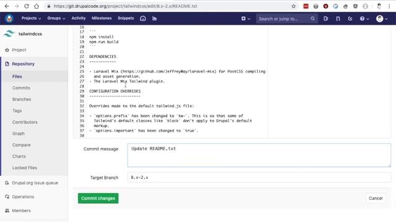396x222 pixels.
Task: Open Contributors in the sidebar
Action: coord(25,122)
